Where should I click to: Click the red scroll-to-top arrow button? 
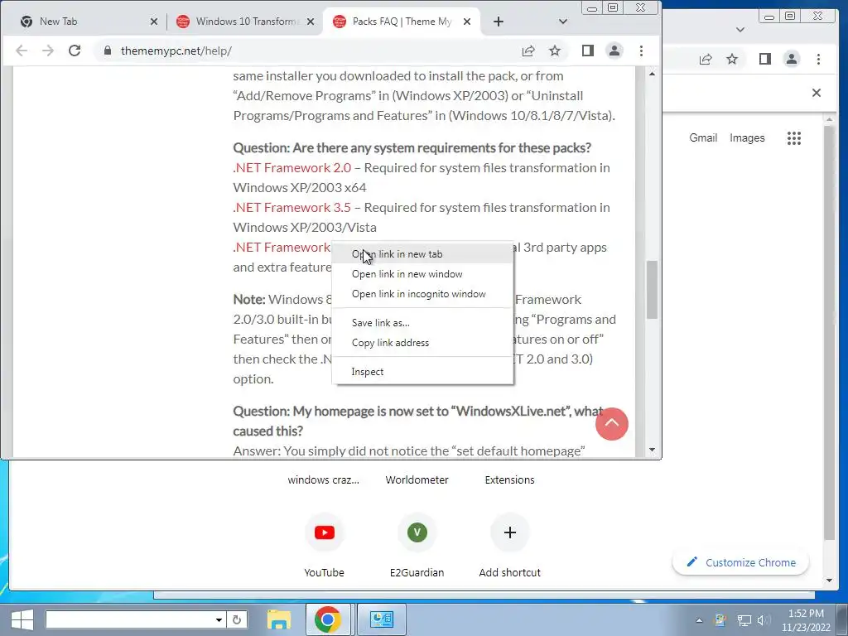coord(612,423)
